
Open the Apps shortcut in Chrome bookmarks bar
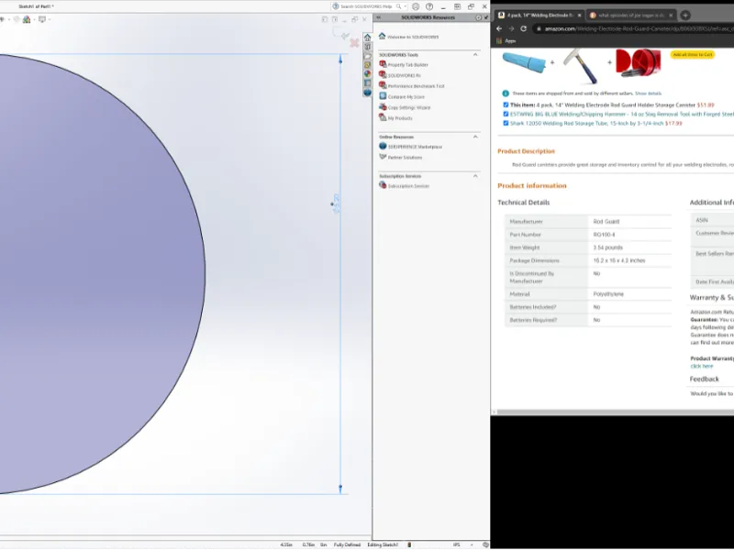tap(506, 41)
